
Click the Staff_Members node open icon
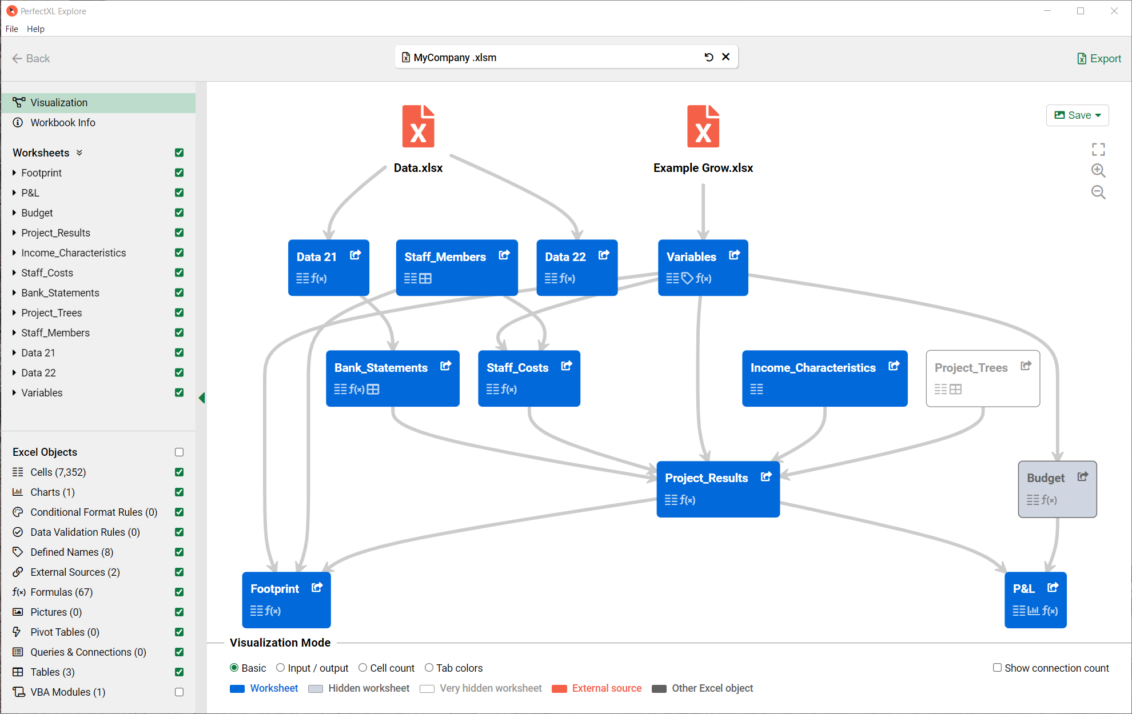coord(504,255)
